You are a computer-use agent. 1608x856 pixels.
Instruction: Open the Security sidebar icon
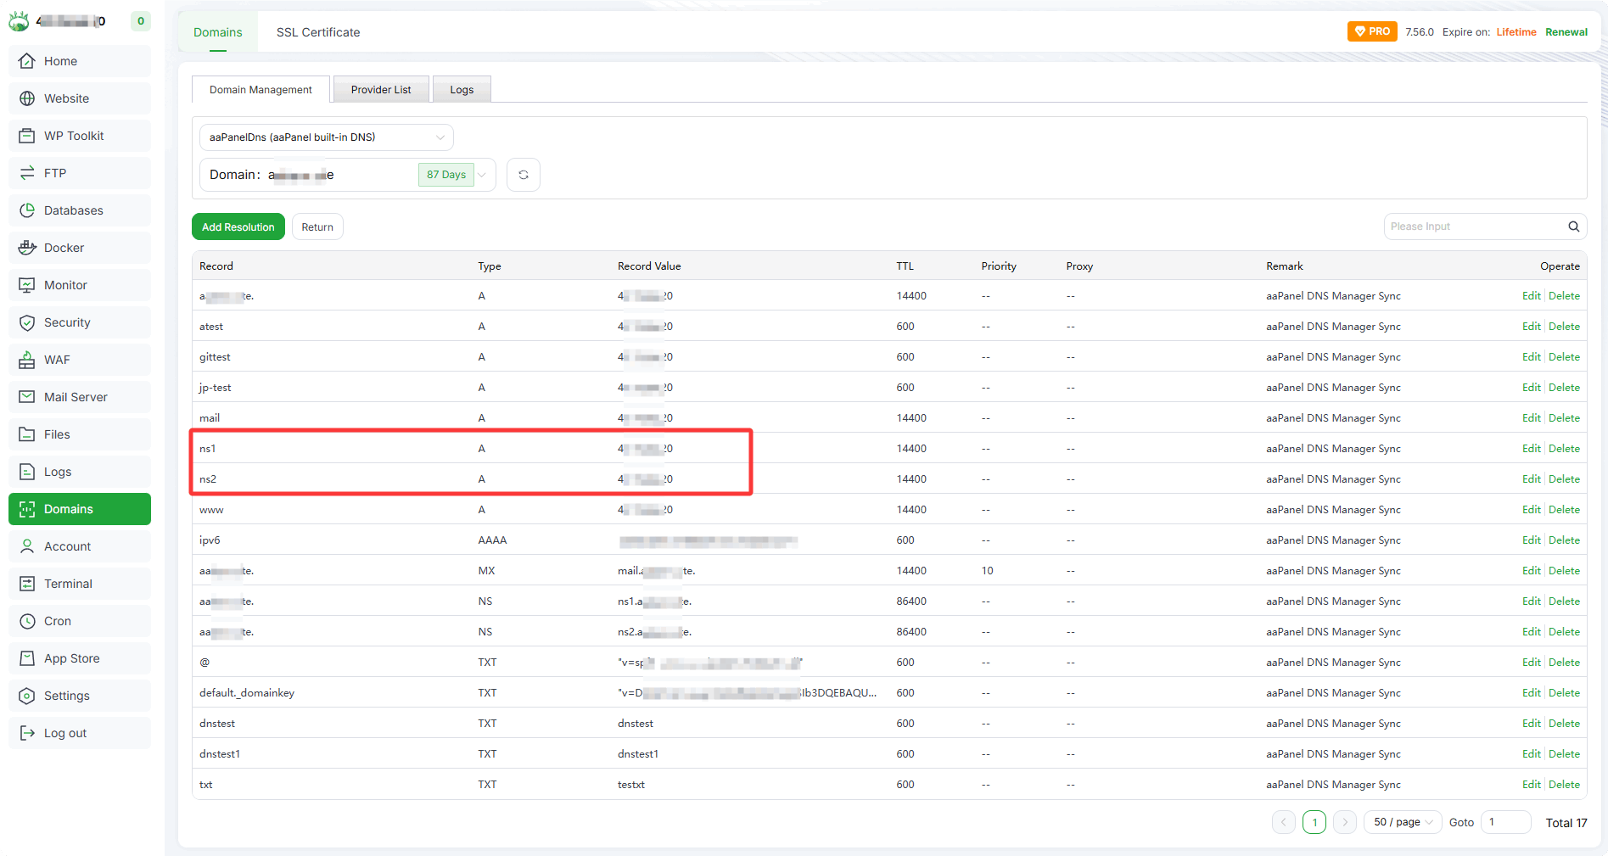pyautogui.click(x=27, y=322)
